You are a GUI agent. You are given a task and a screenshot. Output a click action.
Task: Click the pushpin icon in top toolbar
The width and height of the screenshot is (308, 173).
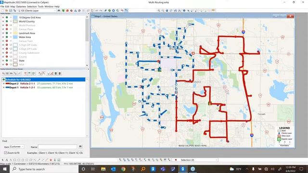105,11
